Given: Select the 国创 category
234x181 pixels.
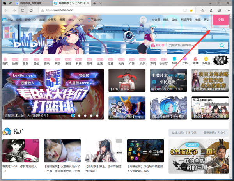Looking at the screenshot, I should tap(36, 61).
